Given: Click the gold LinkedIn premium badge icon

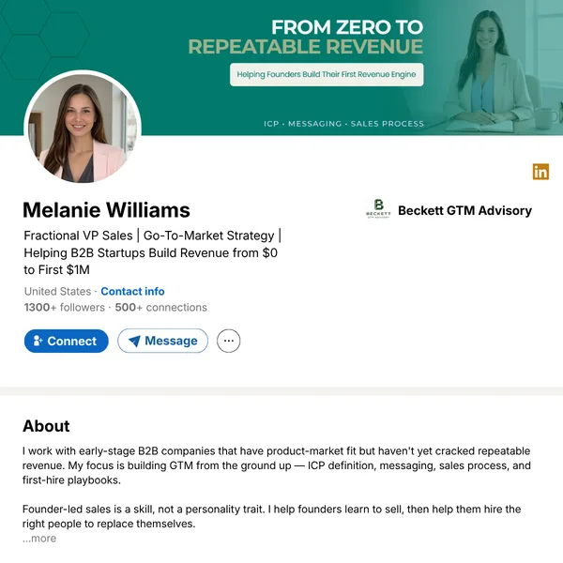Looking at the screenshot, I should click(x=540, y=172).
